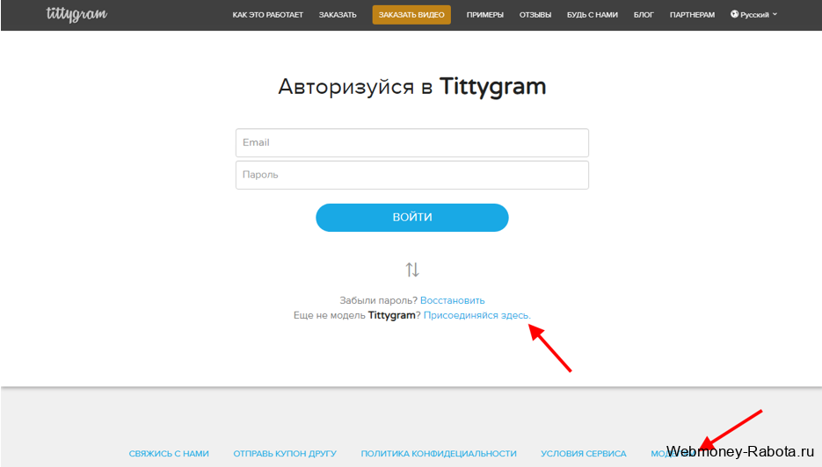822x467 pixels.
Task: Open «Свяжись с нами» in the footer
Action: (x=169, y=454)
